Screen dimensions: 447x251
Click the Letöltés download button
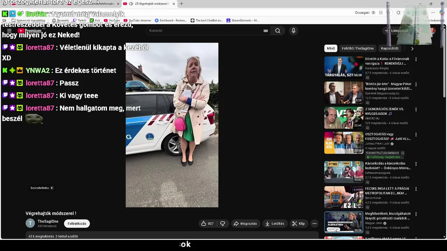click(274, 223)
